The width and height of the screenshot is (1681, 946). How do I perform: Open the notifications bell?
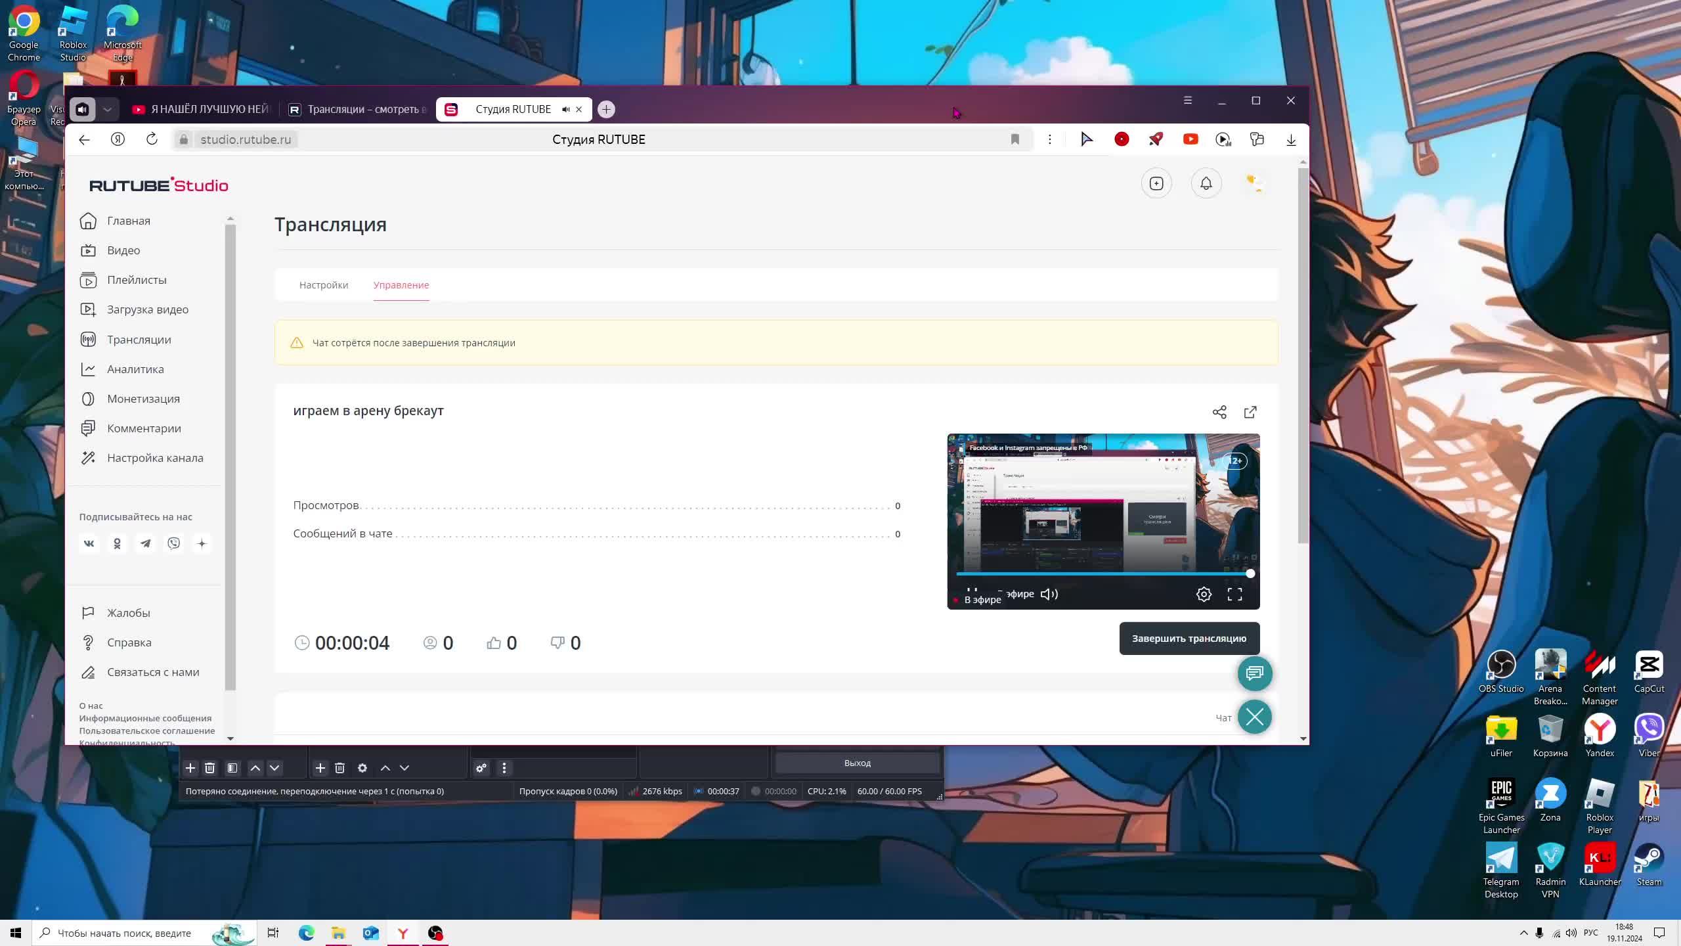pos(1206,183)
